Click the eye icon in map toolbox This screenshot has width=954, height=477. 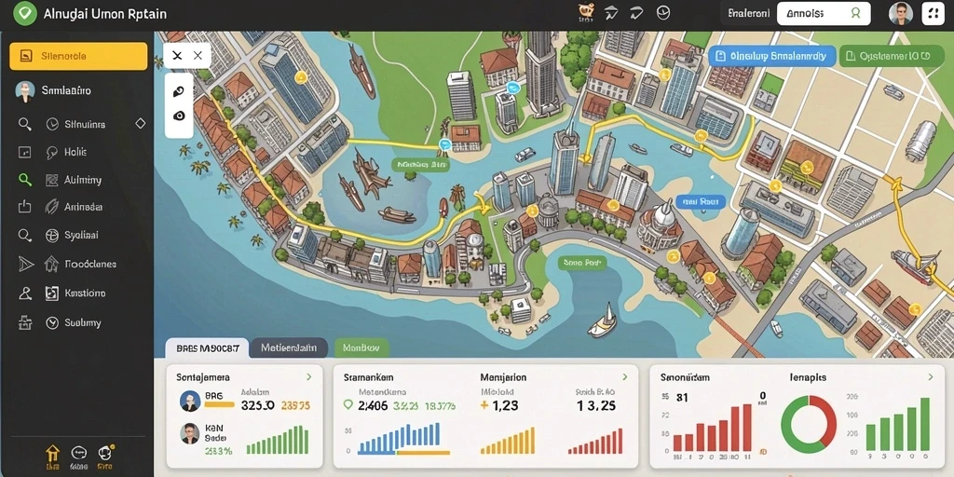pos(179,116)
